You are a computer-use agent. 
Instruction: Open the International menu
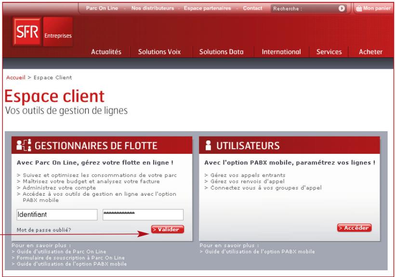tap(281, 52)
